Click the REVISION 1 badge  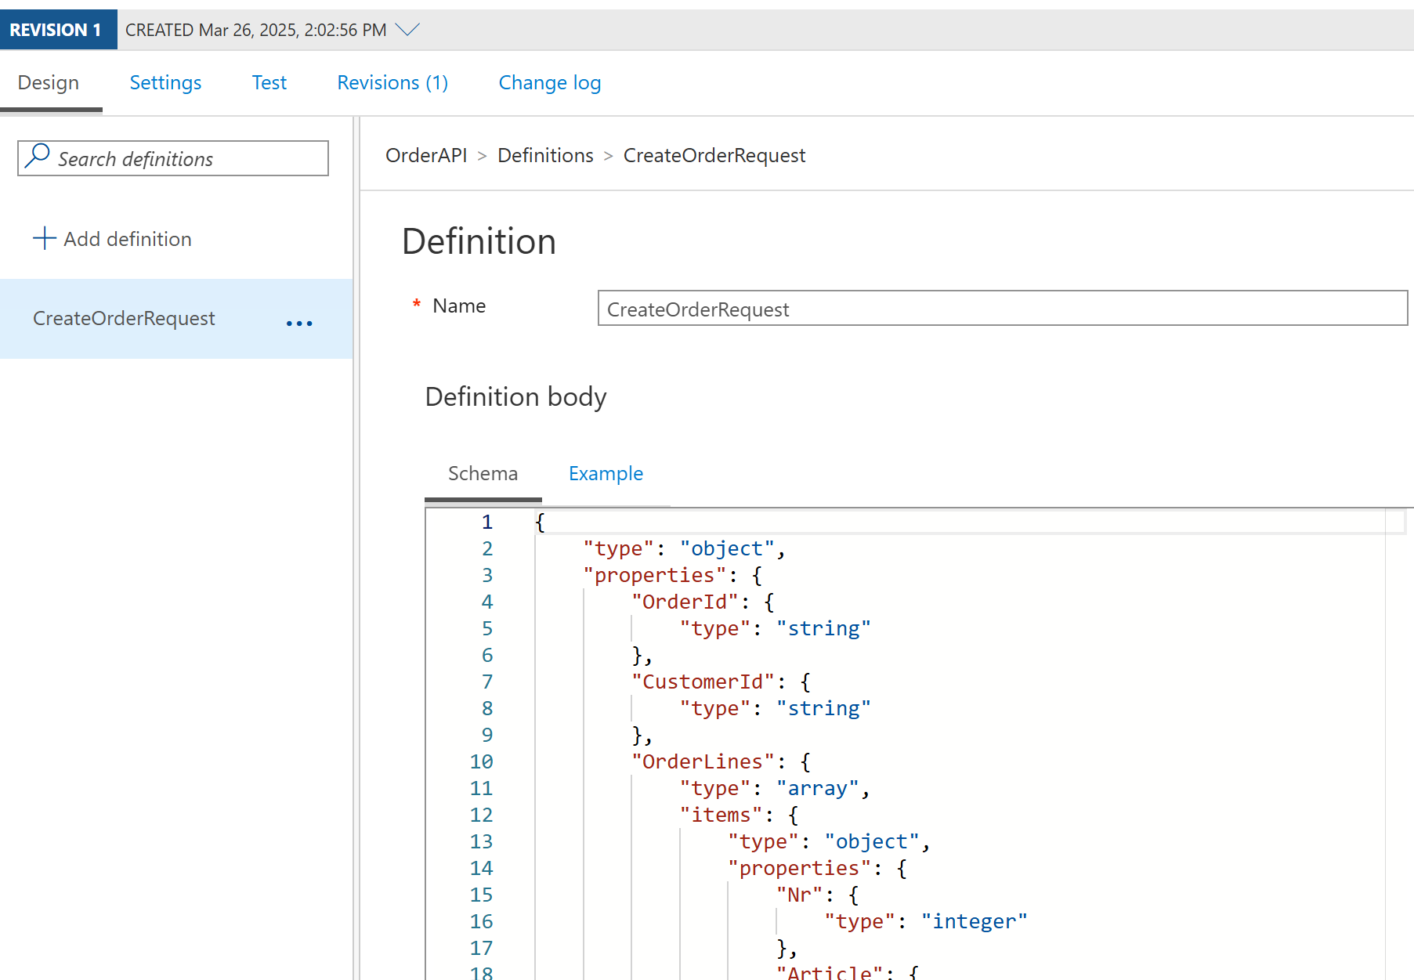(x=58, y=30)
